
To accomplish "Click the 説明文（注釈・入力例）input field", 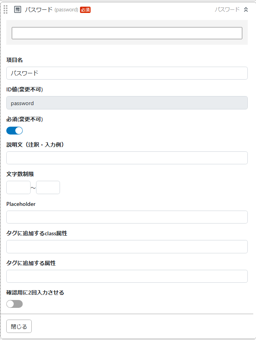I will [127, 157].
